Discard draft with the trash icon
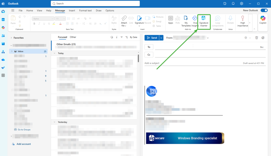The height and width of the screenshot is (156, 271). click(256, 38)
